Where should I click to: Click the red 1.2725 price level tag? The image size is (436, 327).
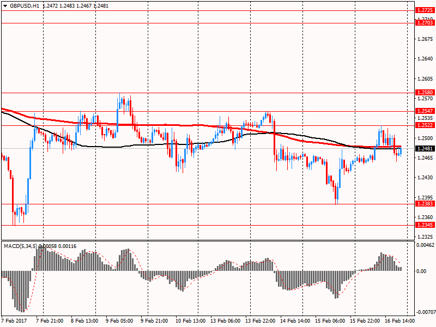click(x=425, y=10)
